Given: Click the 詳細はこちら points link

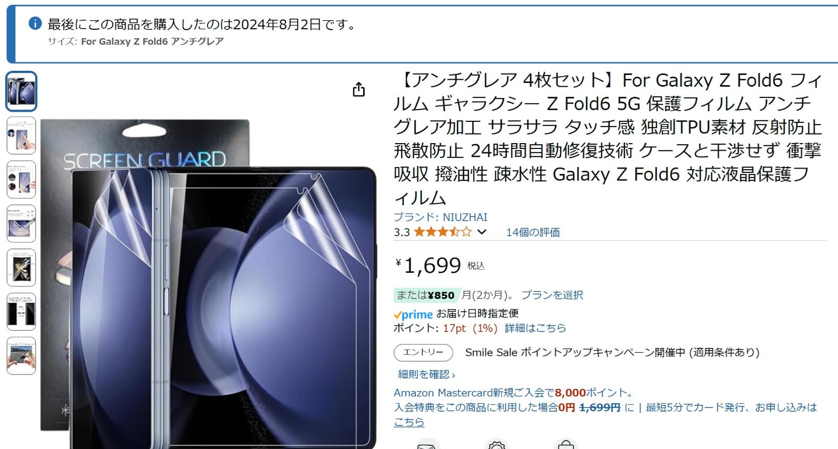Looking at the screenshot, I should (x=535, y=328).
